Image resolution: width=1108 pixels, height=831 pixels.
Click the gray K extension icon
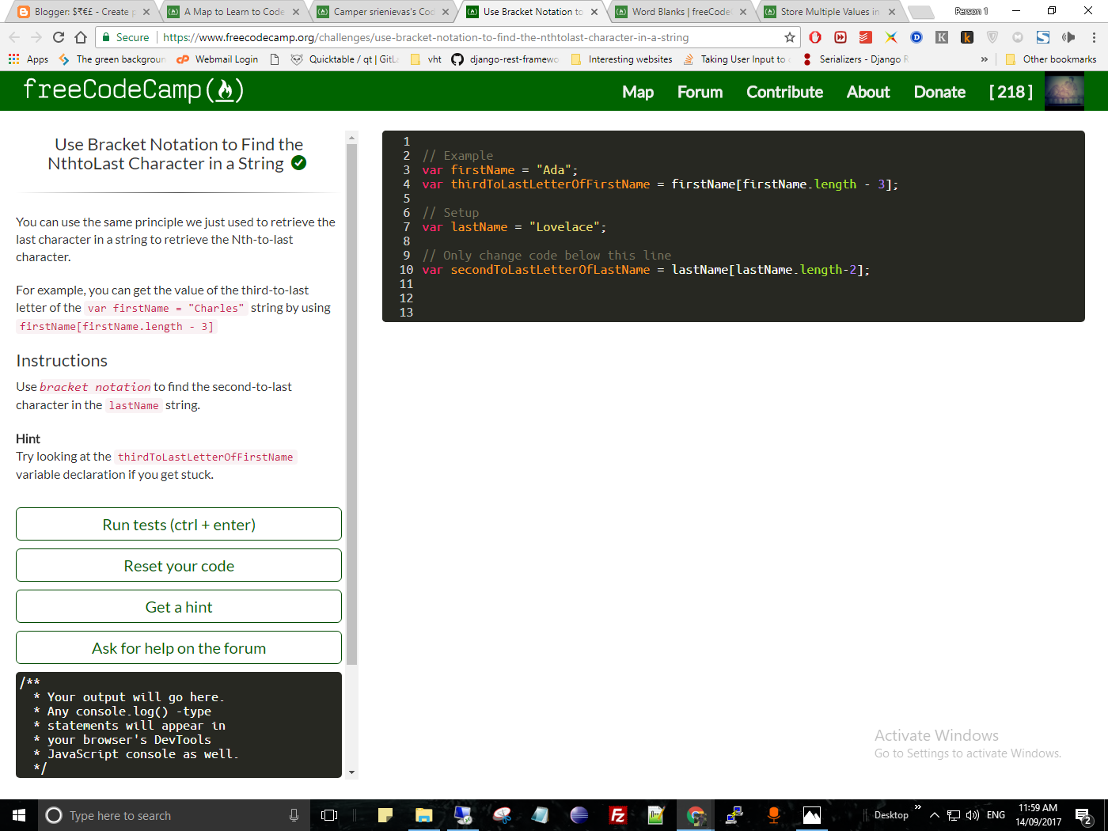[942, 37]
